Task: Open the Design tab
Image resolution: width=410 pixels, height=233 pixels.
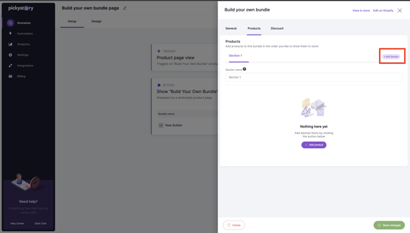Action: (97, 21)
